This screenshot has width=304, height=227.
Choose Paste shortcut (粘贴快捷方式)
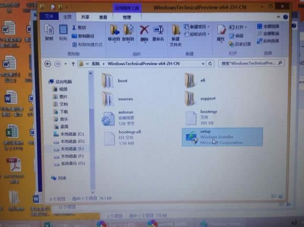pyautogui.click(x=87, y=44)
